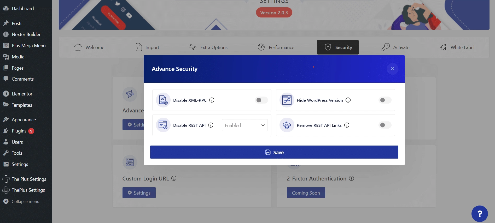Click the blue help question mark button
Viewport: 495px width, 223px height.
tap(479, 214)
